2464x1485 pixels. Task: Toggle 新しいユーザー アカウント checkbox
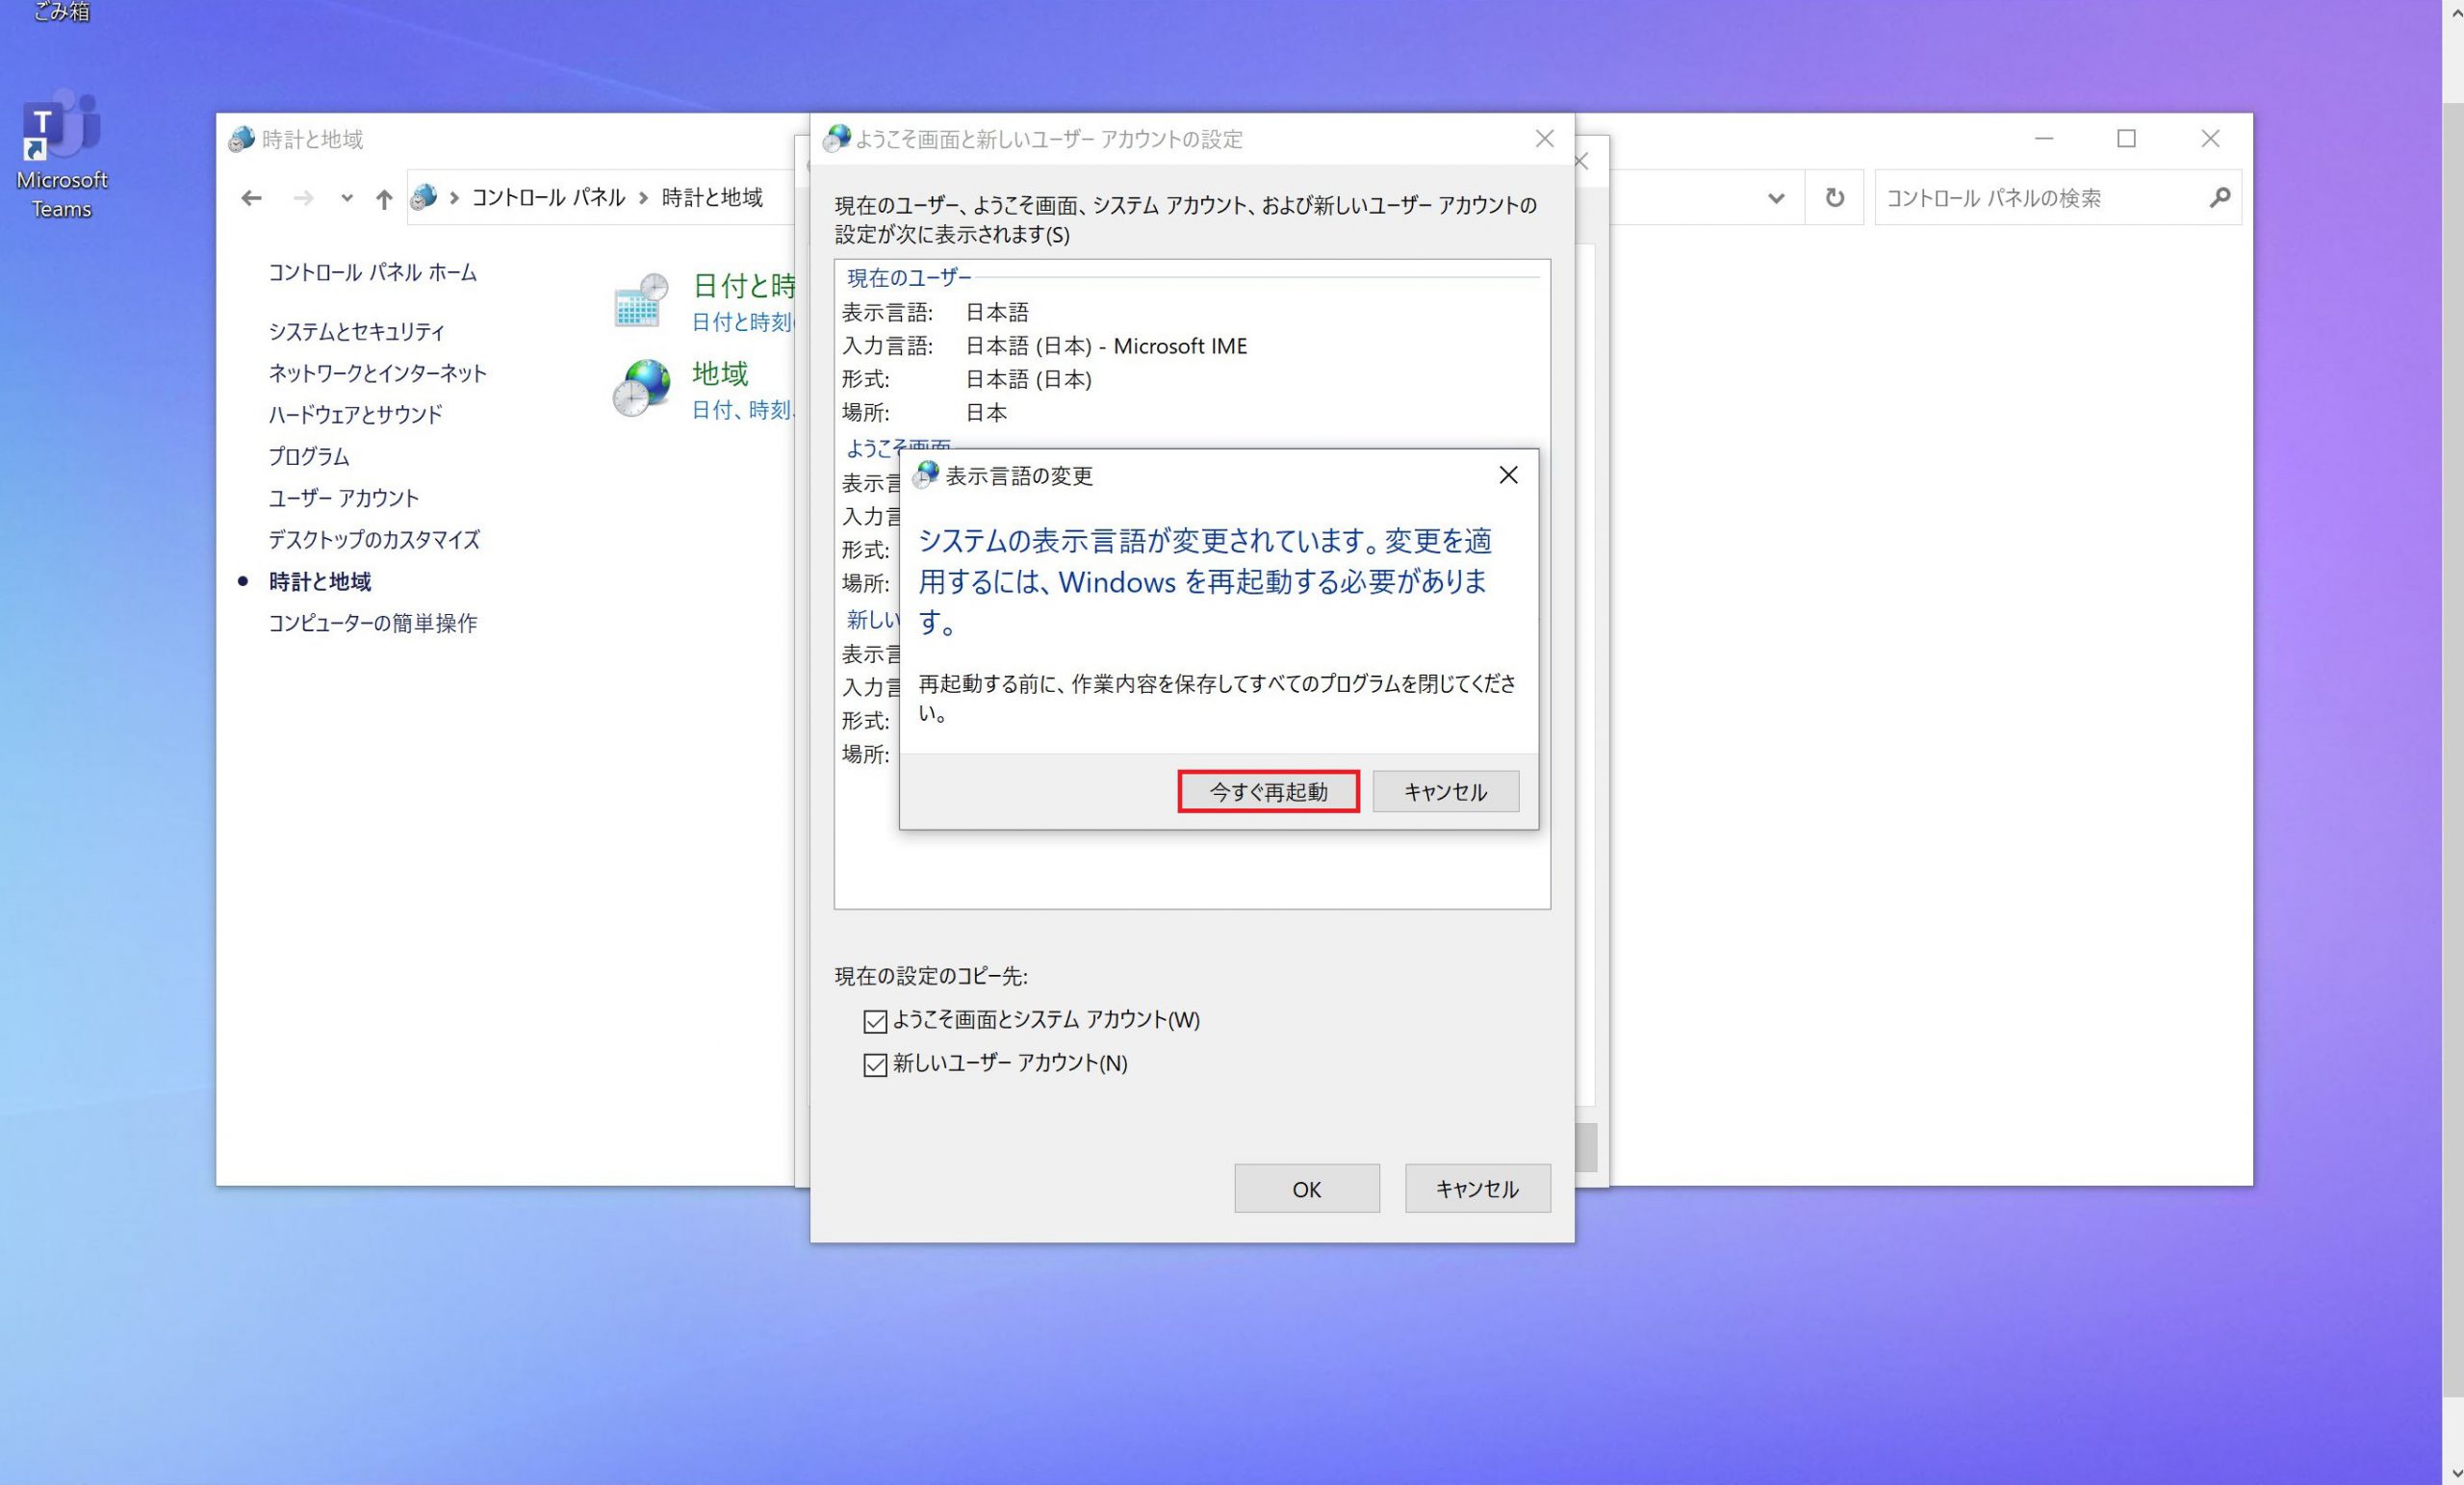874,1064
